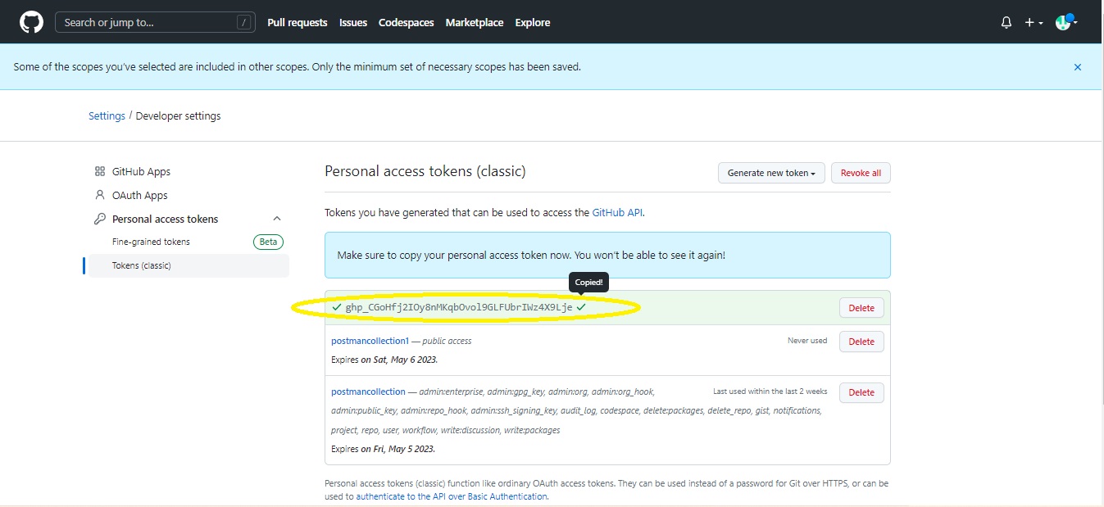Viewport: 1104px width, 507px height.
Task: Dismiss the scopes notice banner
Action: click(1078, 67)
